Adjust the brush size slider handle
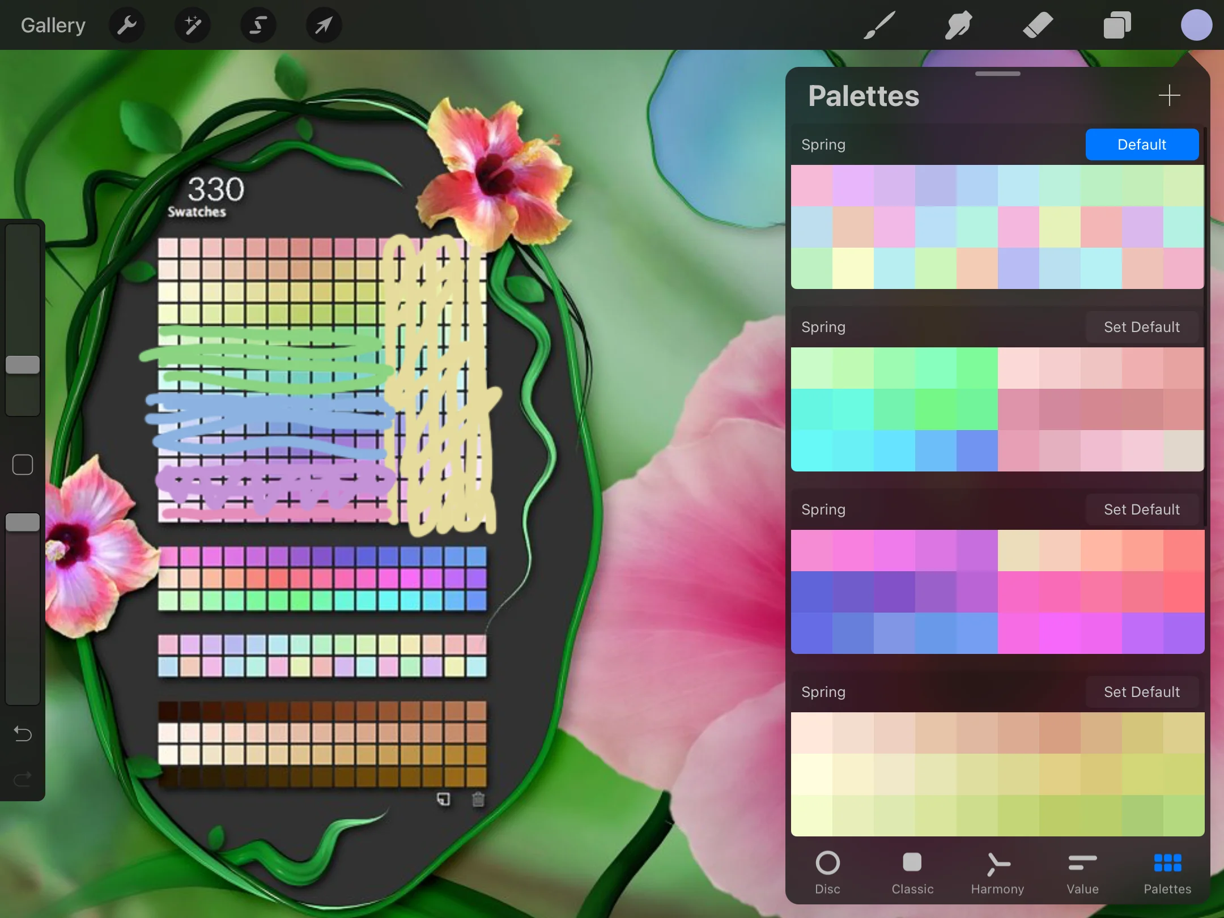Image resolution: width=1224 pixels, height=918 pixels. (23, 365)
